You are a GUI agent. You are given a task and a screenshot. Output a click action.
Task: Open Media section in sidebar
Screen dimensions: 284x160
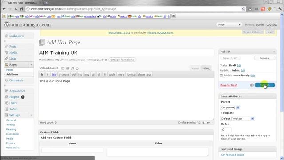click(x=13, y=52)
